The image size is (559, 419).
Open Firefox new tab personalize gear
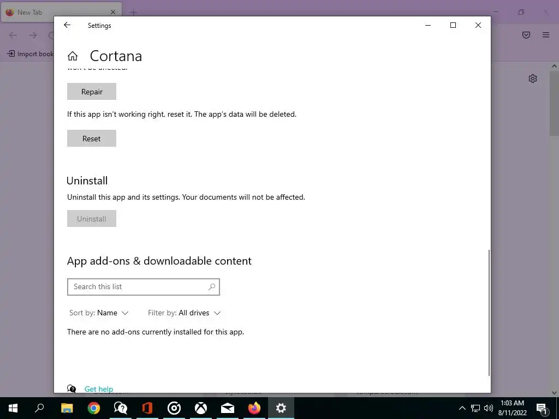[533, 79]
